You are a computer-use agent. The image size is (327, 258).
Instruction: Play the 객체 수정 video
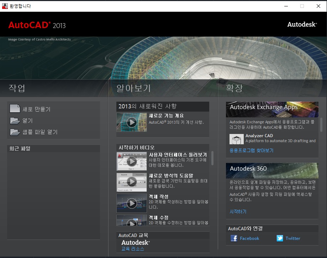[132, 220]
